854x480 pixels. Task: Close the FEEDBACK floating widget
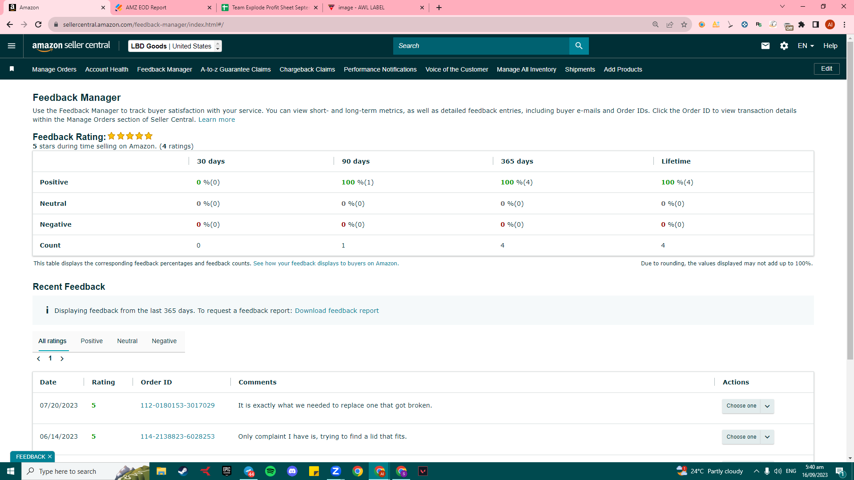click(x=50, y=456)
